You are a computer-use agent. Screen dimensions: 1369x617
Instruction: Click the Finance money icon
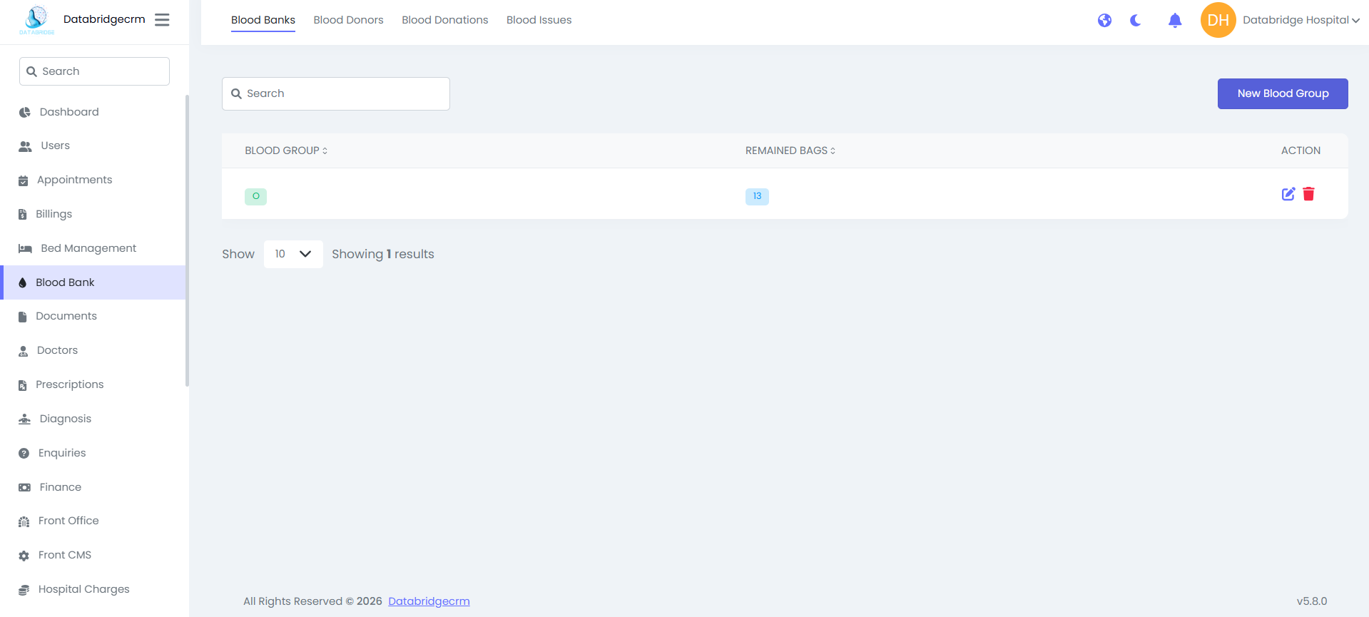(x=25, y=487)
